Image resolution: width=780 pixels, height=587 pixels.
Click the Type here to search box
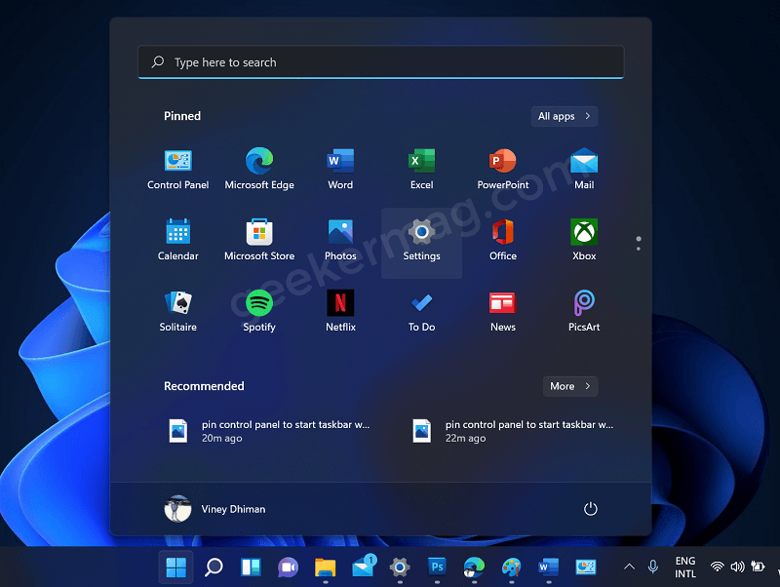[380, 62]
